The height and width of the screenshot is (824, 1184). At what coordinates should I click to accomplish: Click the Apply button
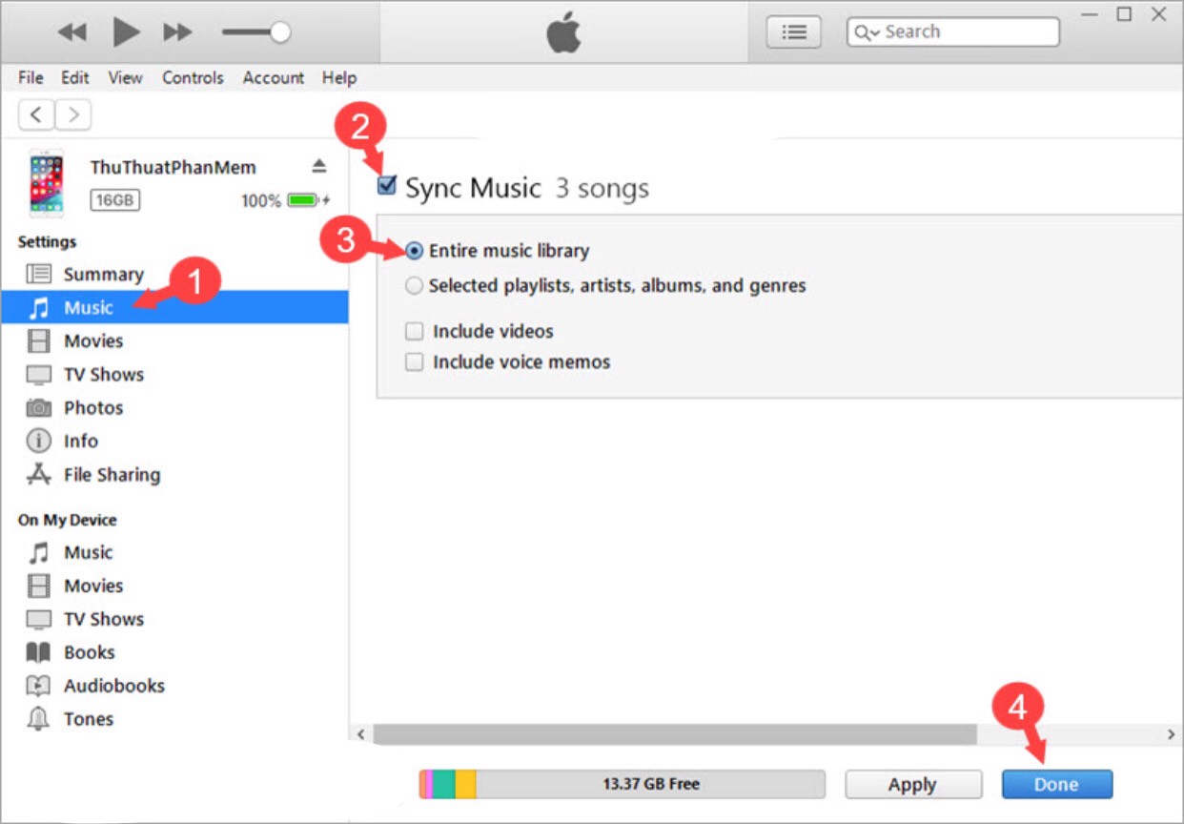(913, 785)
